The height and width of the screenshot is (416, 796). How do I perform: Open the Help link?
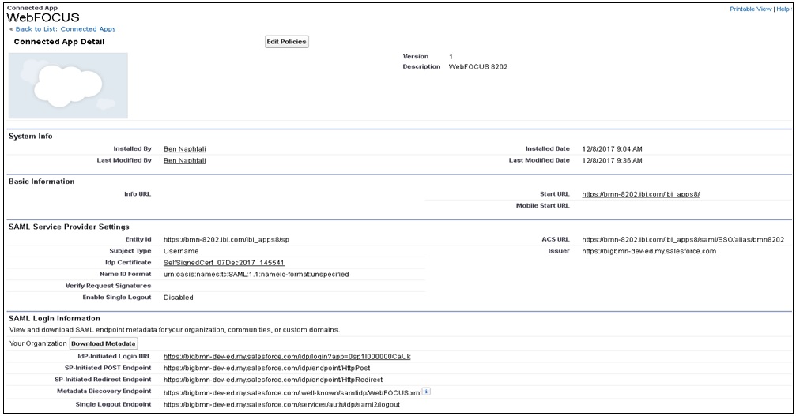click(x=783, y=9)
